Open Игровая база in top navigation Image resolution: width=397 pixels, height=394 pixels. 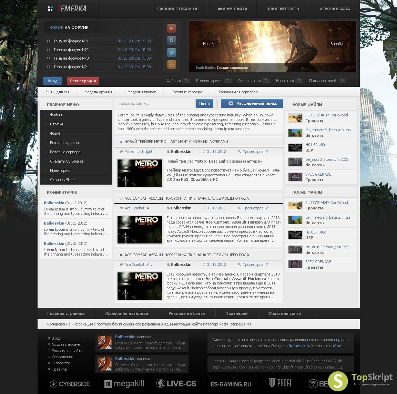tap(335, 9)
